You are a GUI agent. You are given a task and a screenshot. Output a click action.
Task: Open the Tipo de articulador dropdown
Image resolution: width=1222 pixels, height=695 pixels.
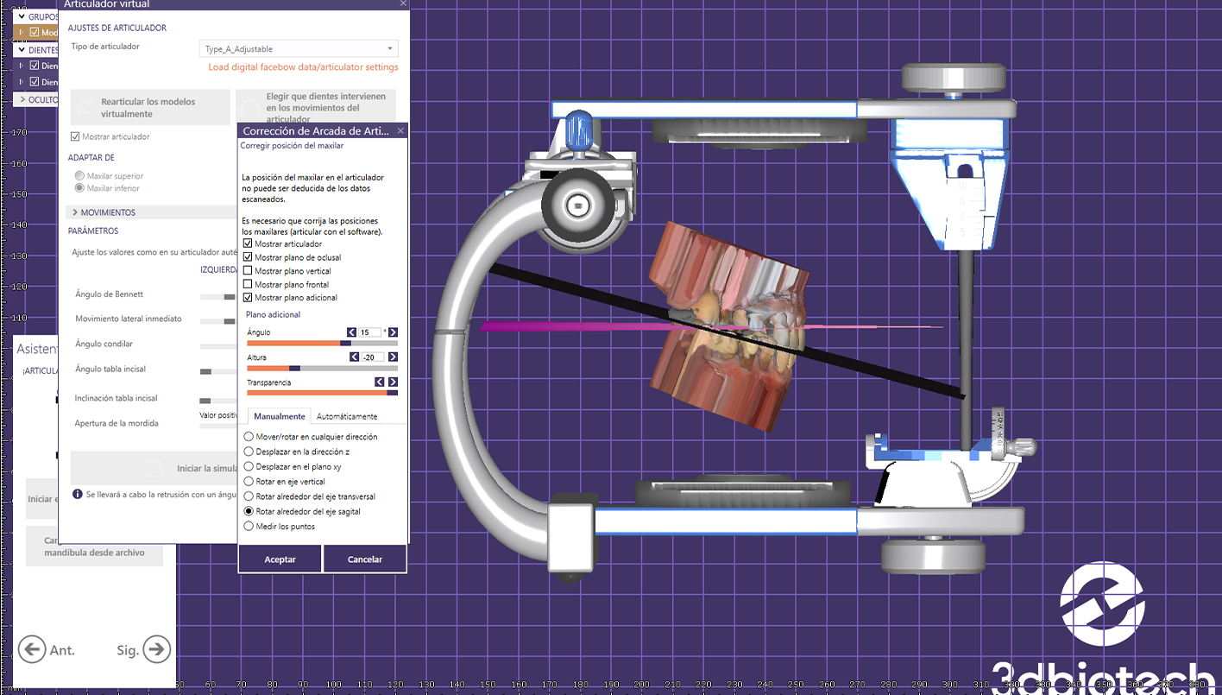coord(299,47)
